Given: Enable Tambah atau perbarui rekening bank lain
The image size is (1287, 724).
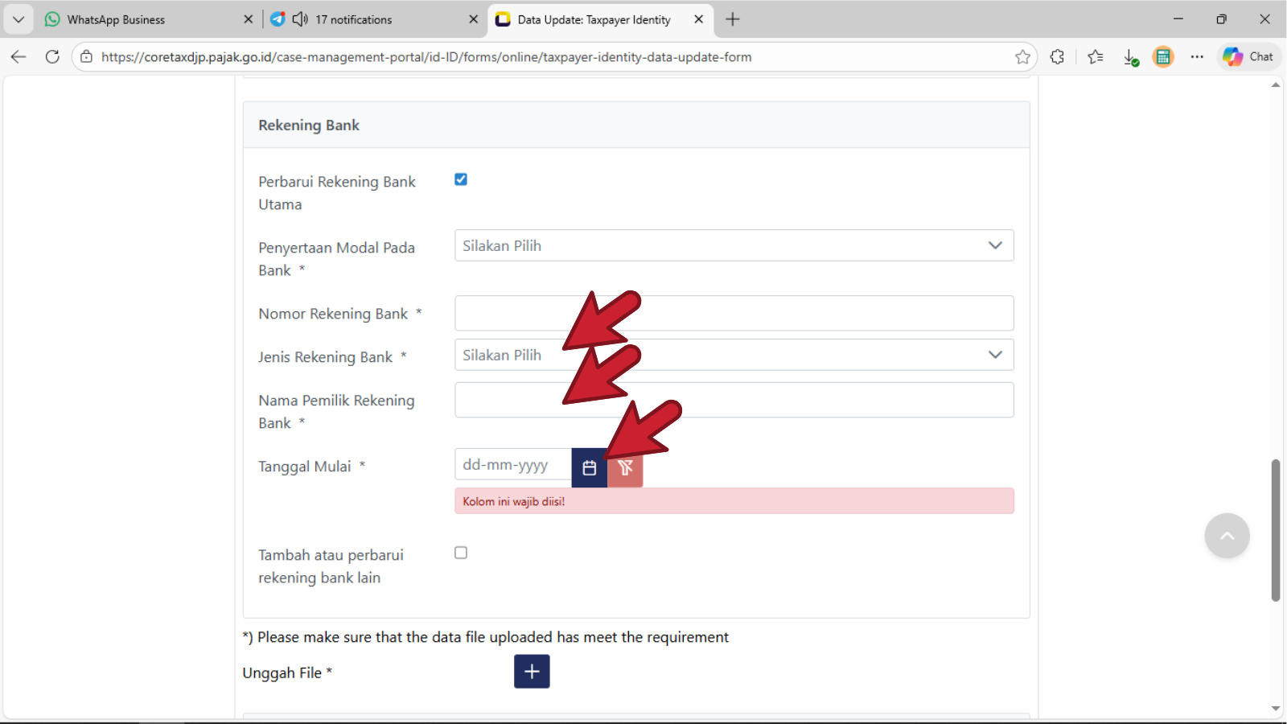Looking at the screenshot, I should pyautogui.click(x=461, y=553).
